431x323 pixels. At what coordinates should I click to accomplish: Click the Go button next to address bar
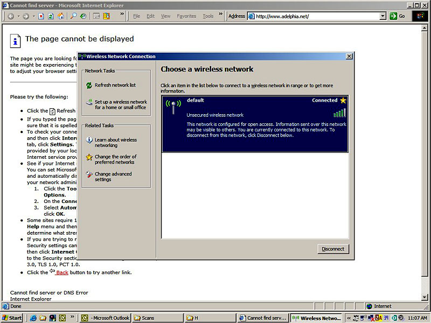point(398,16)
